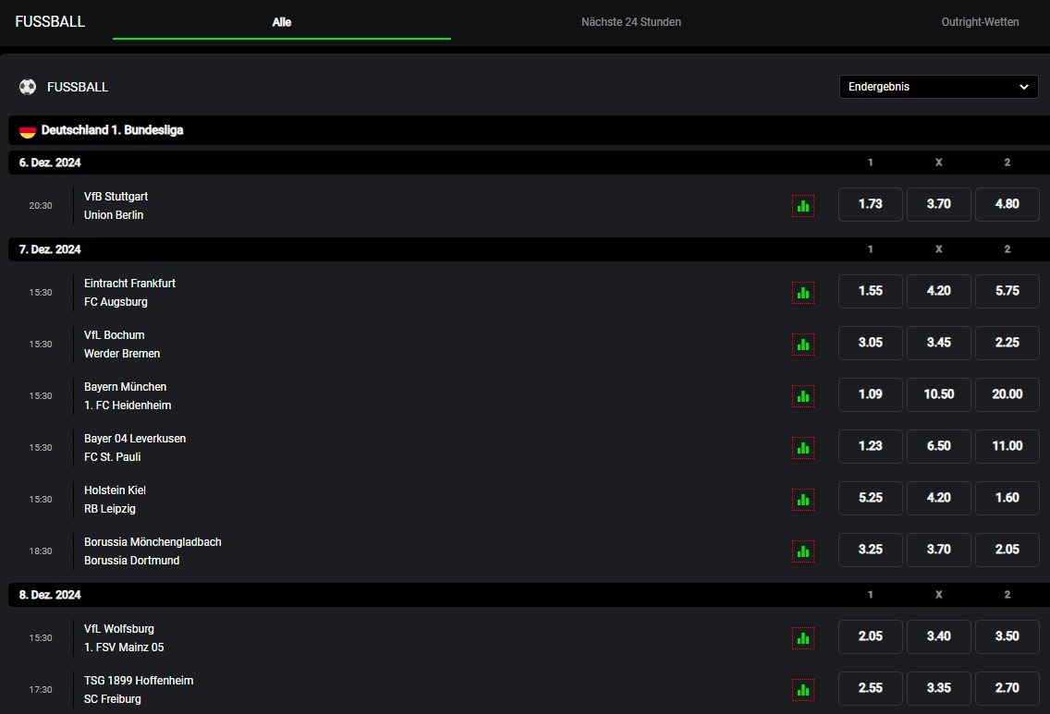Select odds 1.73 for VfB Stuttgart win
The image size is (1050, 714).
point(870,204)
